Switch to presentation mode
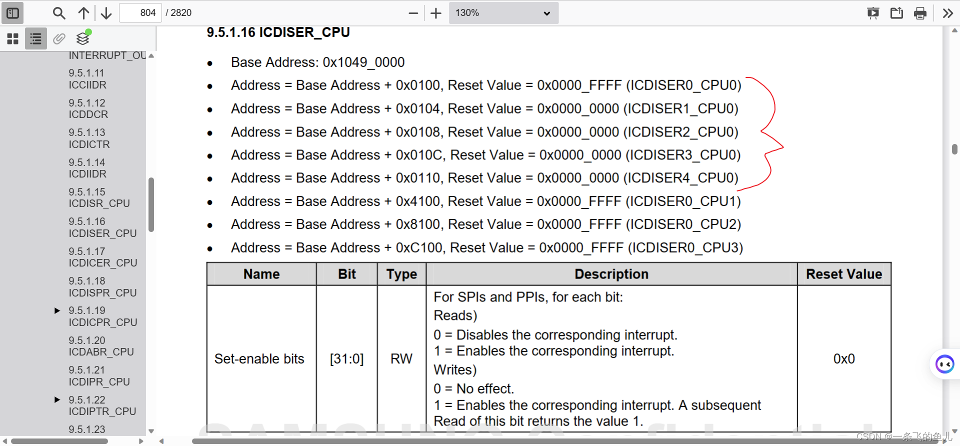The image size is (960, 446). coord(873,13)
